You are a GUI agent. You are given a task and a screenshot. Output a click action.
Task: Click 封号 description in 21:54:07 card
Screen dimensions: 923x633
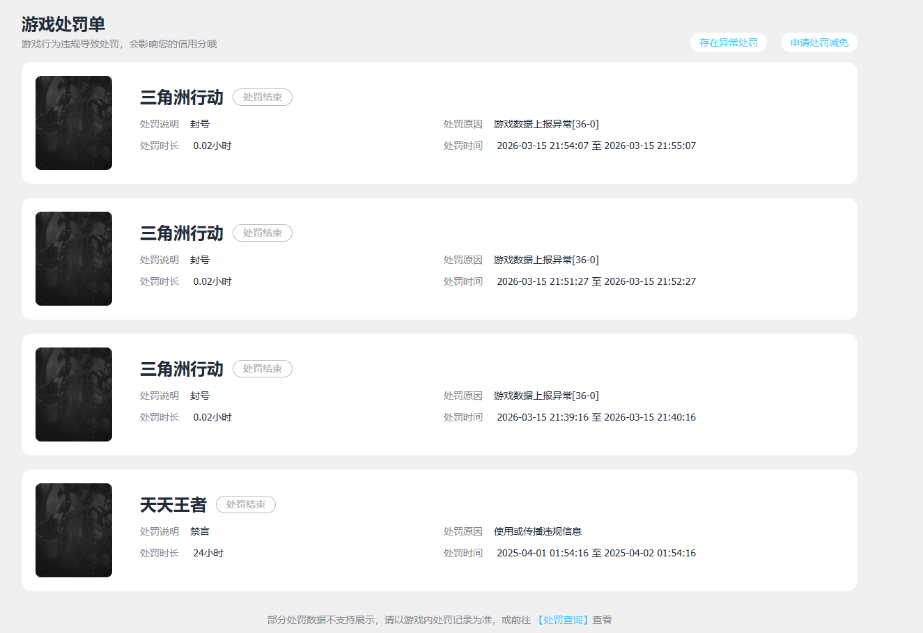click(x=200, y=124)
